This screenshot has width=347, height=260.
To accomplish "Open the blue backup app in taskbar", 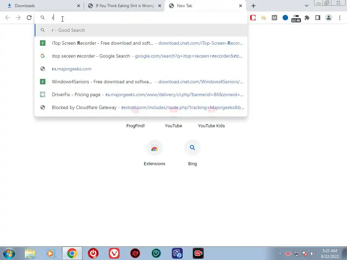I will [177, 253].
